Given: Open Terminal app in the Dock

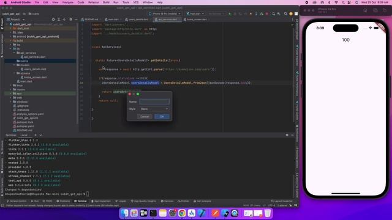Looking at the screenshot, I should pyautogui.click(x=153, y=213).
